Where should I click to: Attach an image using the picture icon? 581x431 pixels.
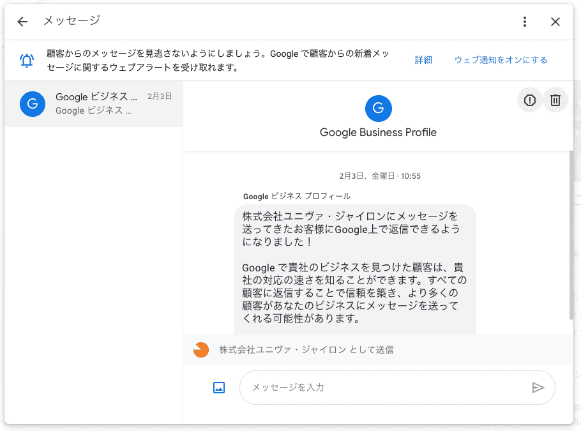coord(219,387)
